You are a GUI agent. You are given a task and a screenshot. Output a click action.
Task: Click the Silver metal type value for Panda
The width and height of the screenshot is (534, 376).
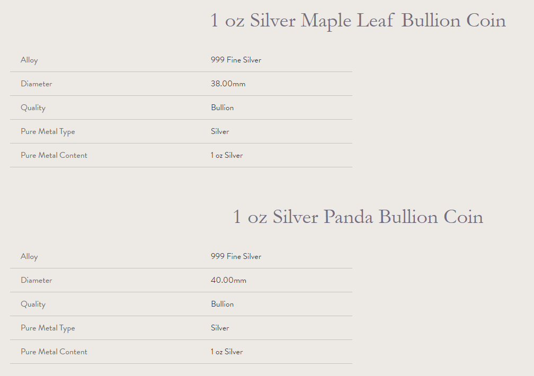point(220,328)
